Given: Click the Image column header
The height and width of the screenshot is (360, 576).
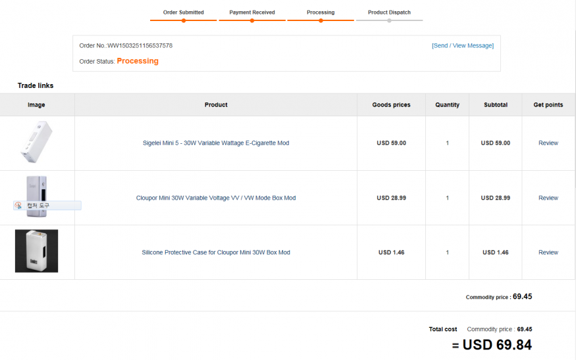Looking at the screenshot, I should coord(36,105).
